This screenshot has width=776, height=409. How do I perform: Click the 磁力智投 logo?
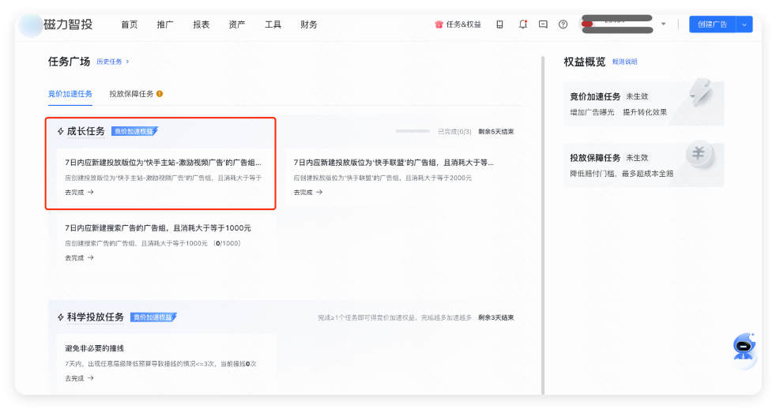56,24
